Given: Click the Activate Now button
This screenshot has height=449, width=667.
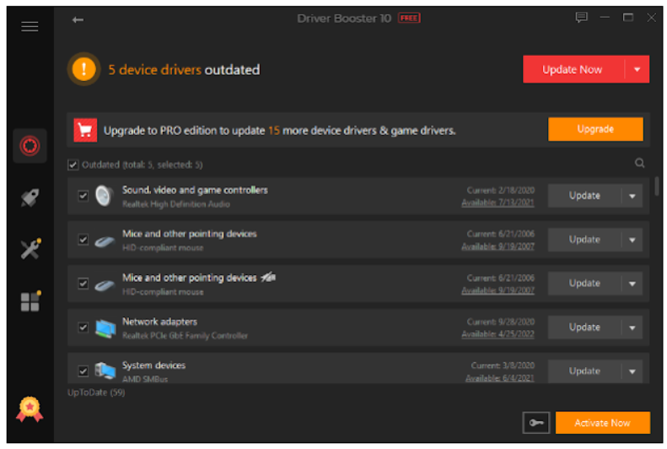Looking at the screenshot, I should [602, 423].
